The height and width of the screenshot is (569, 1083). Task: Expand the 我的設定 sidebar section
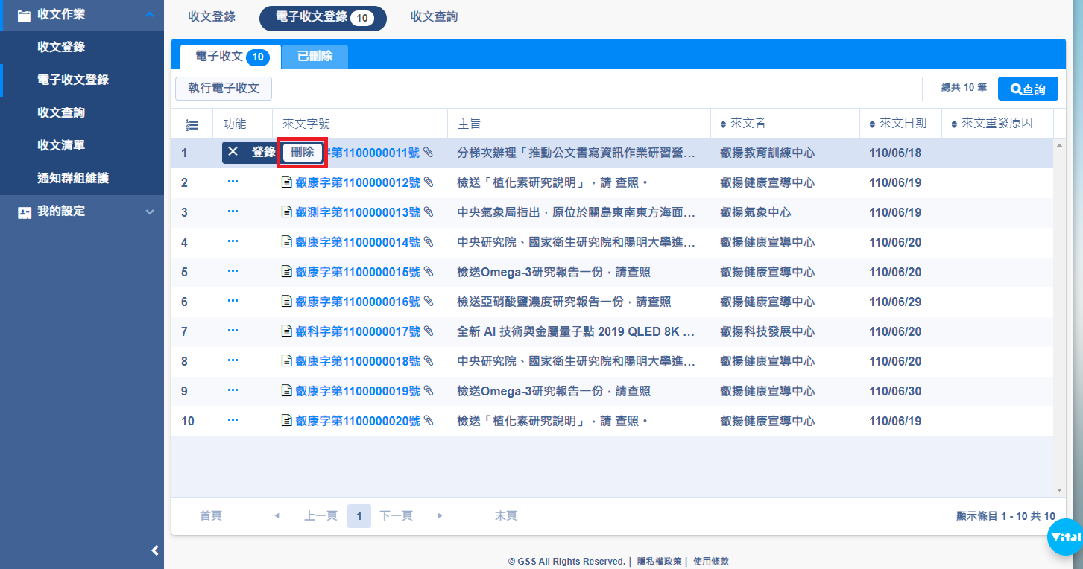point(150,212)
